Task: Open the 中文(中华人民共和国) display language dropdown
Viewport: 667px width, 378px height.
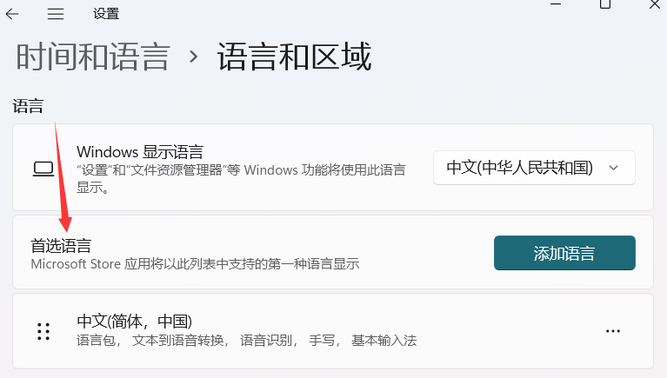Action: point(534,168)
